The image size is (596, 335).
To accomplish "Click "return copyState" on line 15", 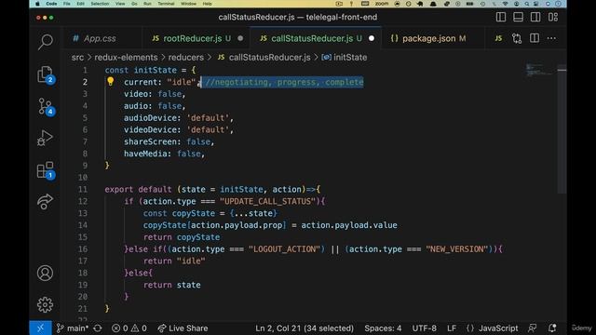I will tap(182, 237).
